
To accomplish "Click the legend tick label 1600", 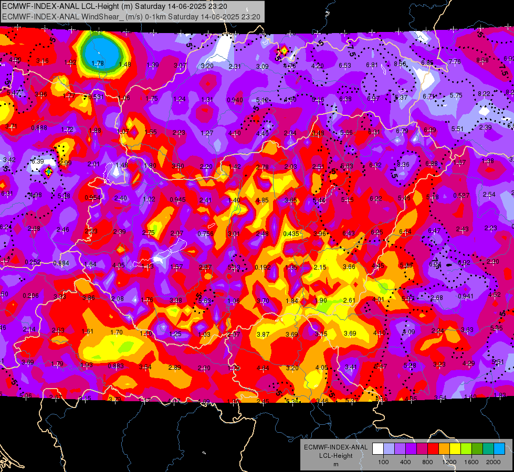I will click(471, 462).
